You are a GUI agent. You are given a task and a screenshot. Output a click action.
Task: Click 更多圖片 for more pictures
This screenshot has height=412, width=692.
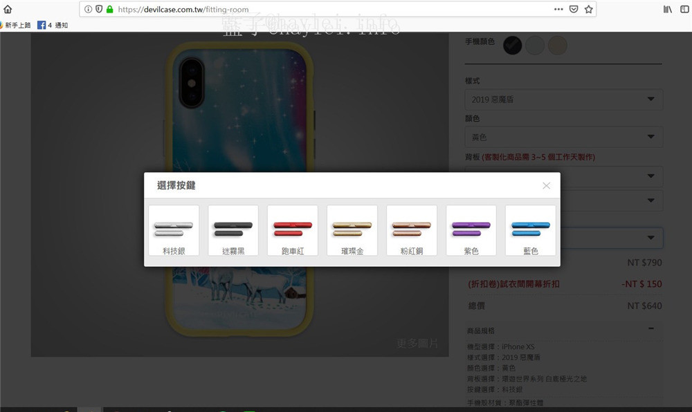tap(417, 344)
